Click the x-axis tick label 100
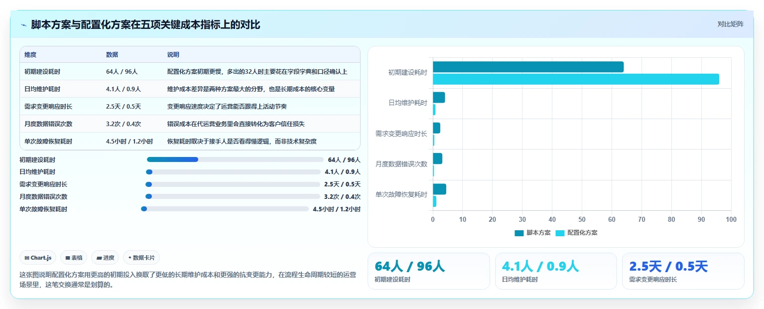Screen dimensions: 764x309 (731, 220)
